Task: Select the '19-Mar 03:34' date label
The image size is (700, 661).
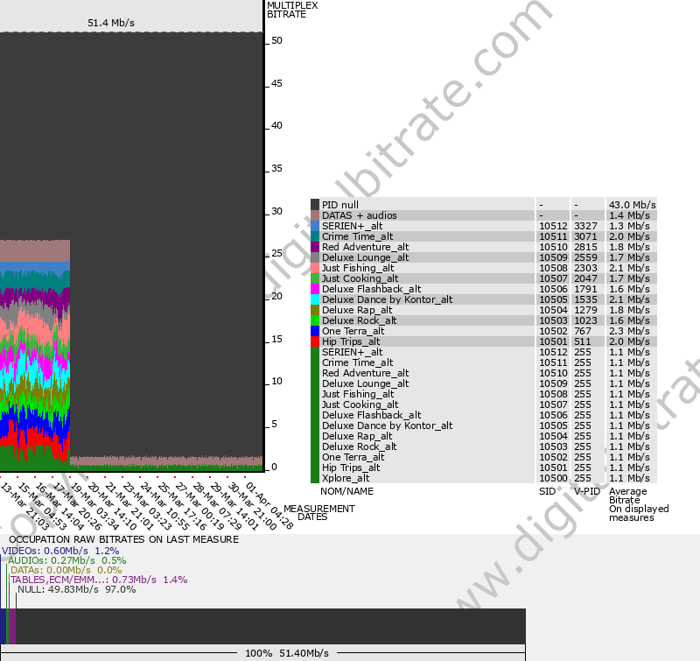Action: [94, 505]
